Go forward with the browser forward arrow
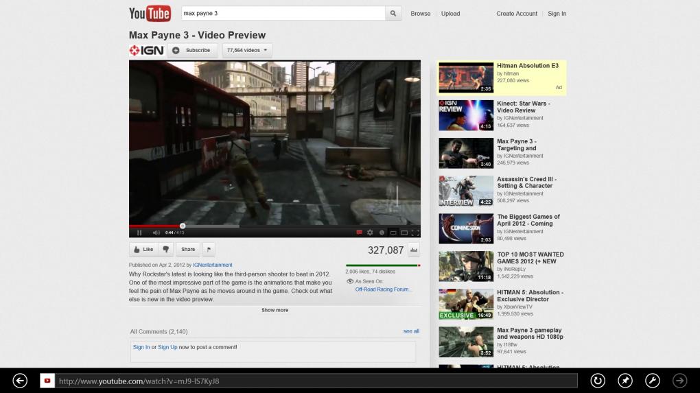The image size is (700, 393). (680, 381)
